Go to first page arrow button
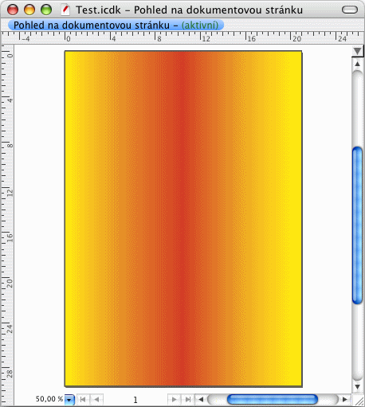 click(83, 399)
